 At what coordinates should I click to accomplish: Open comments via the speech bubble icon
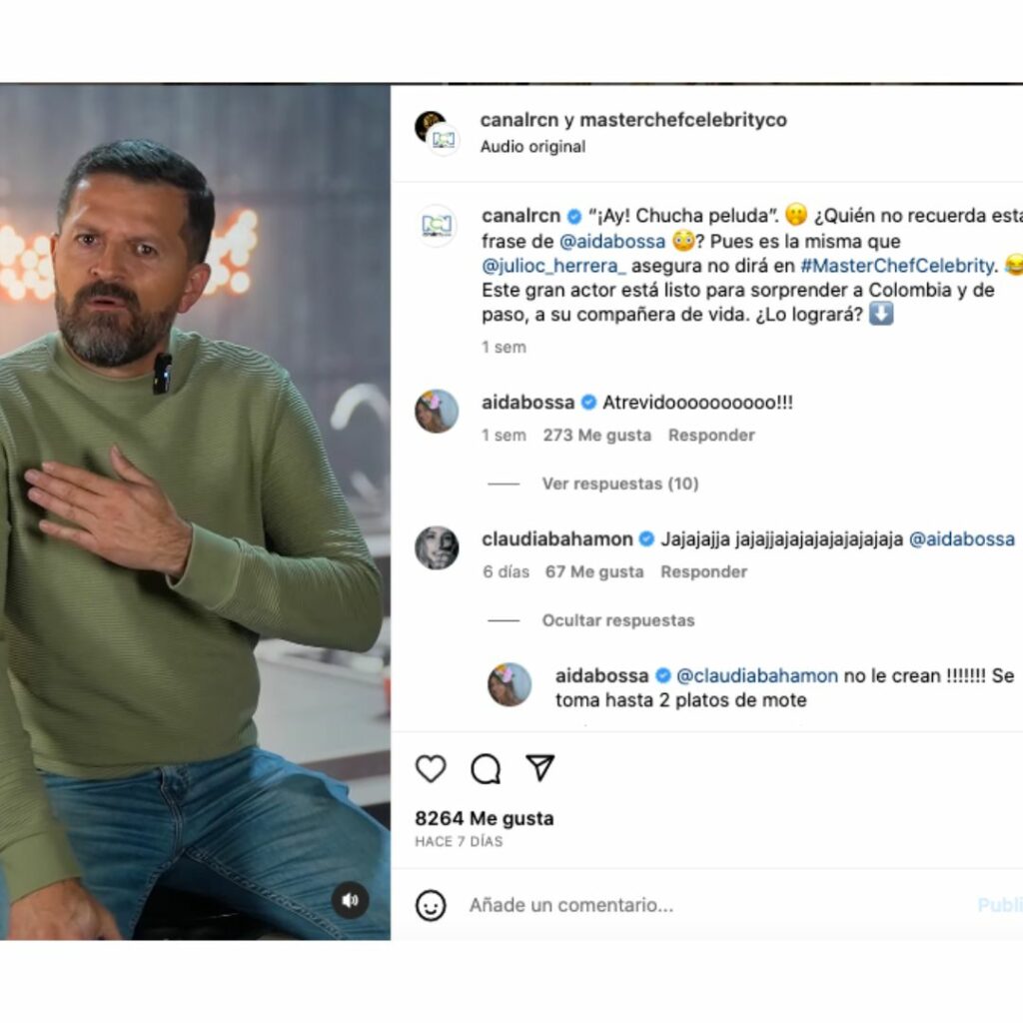click(x=486, y=769)
